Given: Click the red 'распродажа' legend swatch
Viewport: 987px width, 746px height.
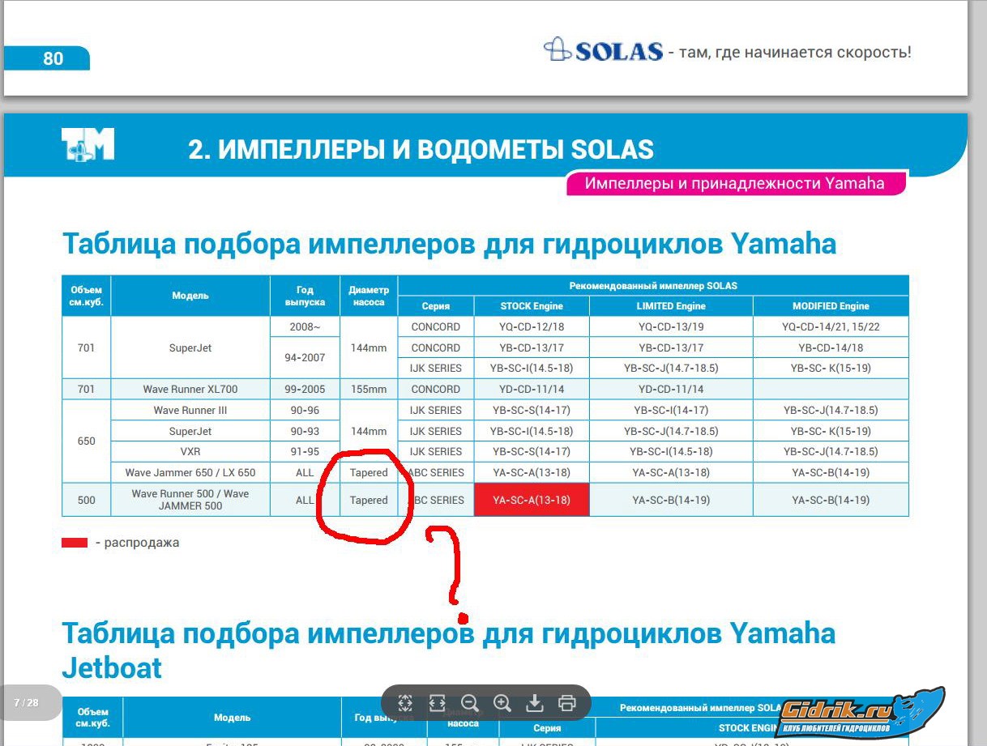Looking at the screenshot, I should point(75,543).
